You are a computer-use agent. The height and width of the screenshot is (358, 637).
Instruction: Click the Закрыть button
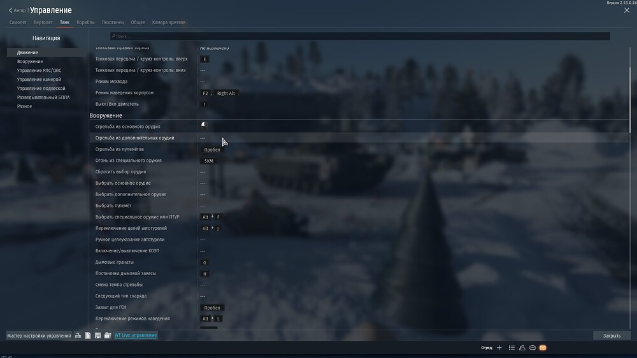612,336
